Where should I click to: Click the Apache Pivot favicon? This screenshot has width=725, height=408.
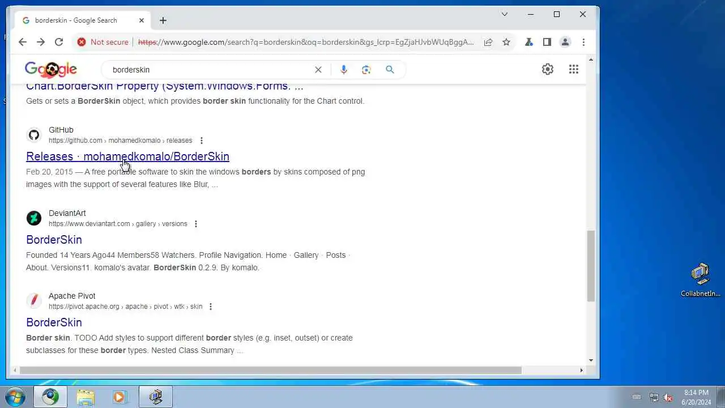point(34,301)
